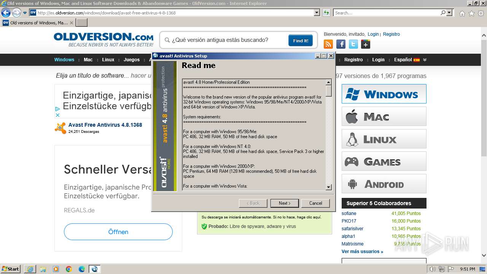Click the readme scrollbar up arrow
The width and height of the screenshot is (487, 274).
click(329, 82)
